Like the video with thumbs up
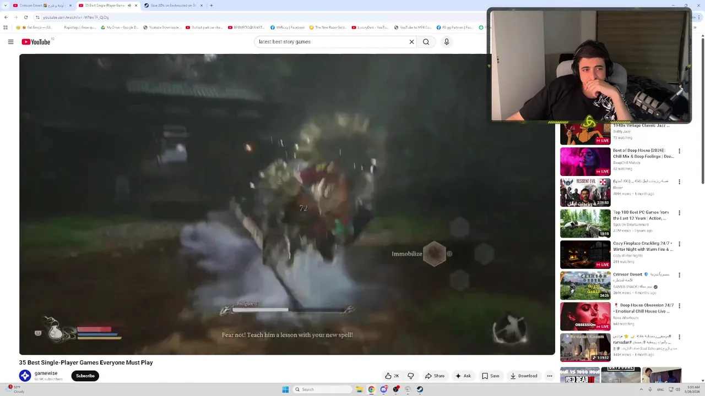Image resolution: width=705 pixels, height=396 pixels. (392, 376)
